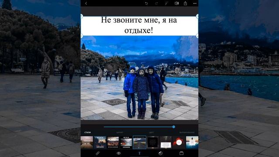Choose the dark sunset text style thumbnail
This screenshot has width=279, height=157.
[x=100, y=142]
